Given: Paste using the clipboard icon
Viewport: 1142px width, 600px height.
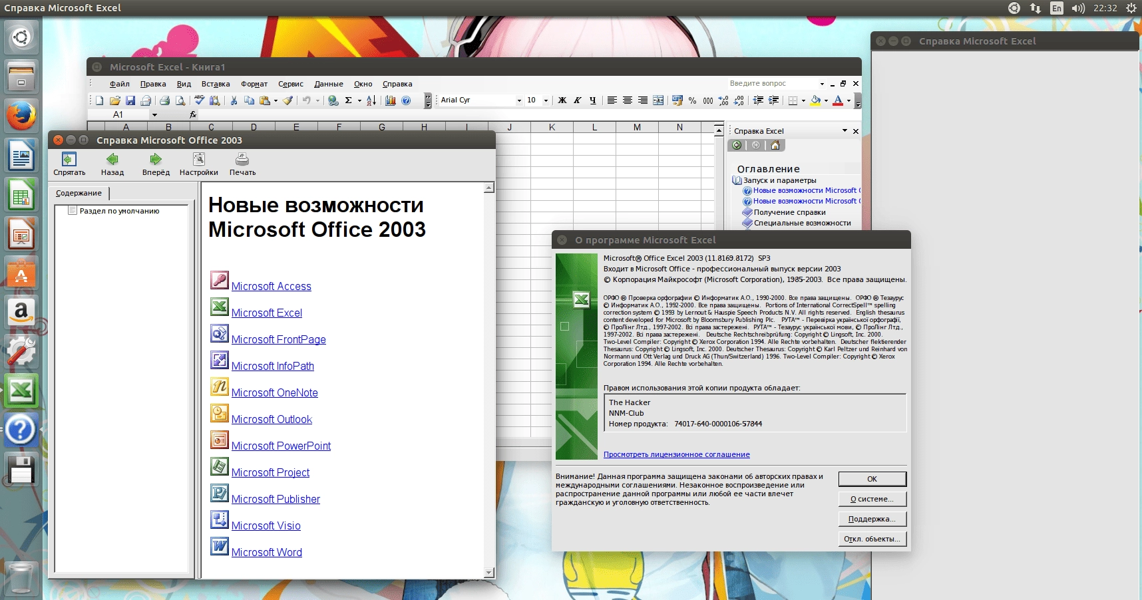Looking at the screenshot, I should point(265,100).
